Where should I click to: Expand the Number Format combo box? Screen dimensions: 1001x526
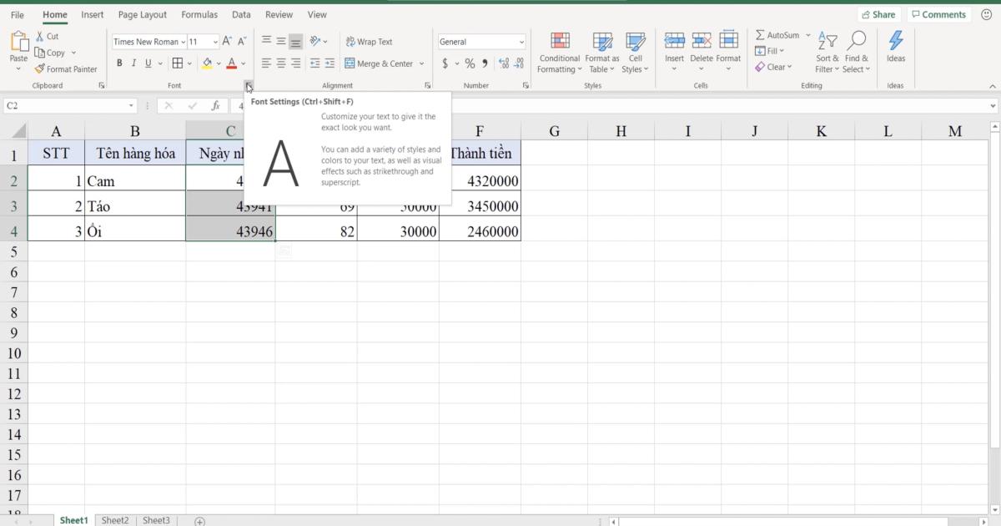click(x=521, y=41)
